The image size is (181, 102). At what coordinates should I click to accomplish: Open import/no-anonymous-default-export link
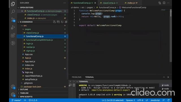(111, 90)
